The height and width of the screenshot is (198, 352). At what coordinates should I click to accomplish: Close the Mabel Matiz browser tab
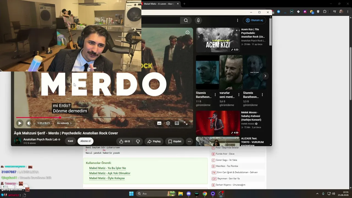(x=178, y=4)
